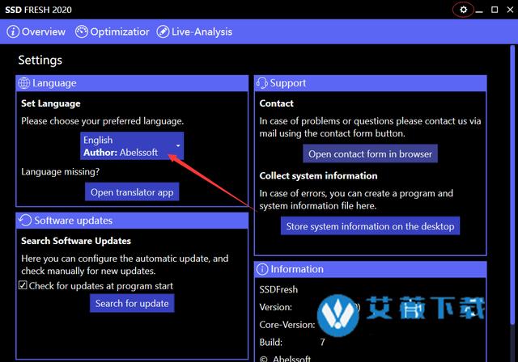Click the Settings page heading
This screenshot has height=362, width=518.
(x=40, y=61)
